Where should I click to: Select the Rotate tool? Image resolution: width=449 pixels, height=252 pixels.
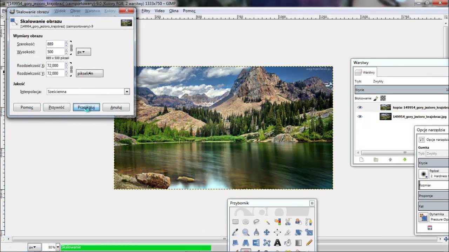click(299, 232)
